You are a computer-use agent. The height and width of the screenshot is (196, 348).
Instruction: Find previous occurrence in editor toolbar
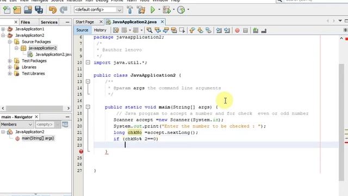click(158, 30)
